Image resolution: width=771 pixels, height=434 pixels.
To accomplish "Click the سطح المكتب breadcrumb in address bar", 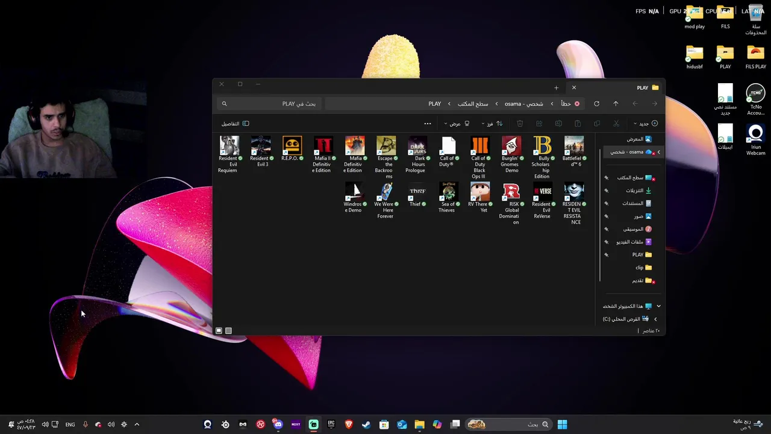I will point(473,104).
